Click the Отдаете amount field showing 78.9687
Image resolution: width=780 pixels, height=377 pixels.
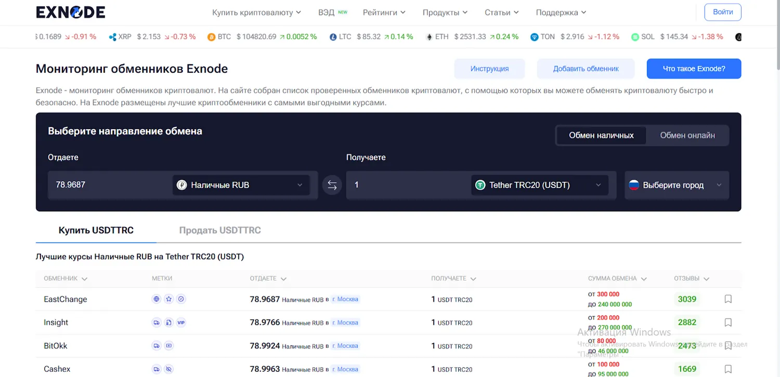(110, 185)
